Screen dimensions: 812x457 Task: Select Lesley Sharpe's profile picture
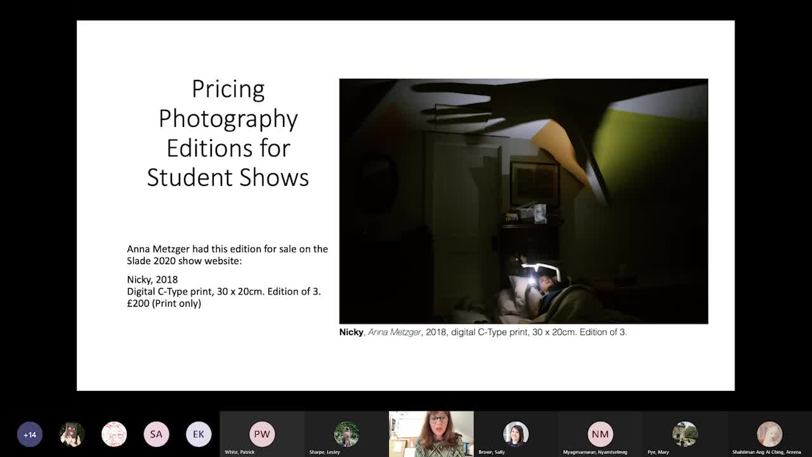point(346,434)
